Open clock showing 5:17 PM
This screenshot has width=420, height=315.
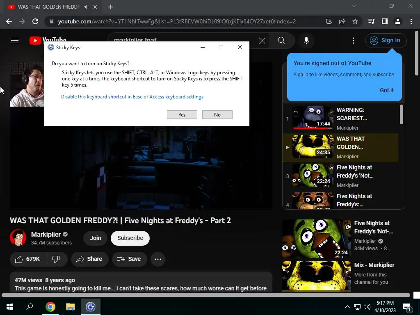coord(385,307)
